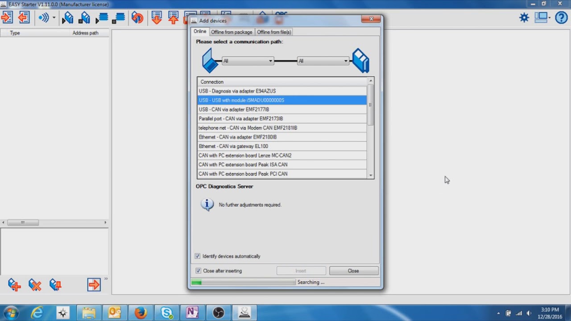Select CAN with board Peak PCI CAN
Image resolution: width=571 pixels, height=321 pixels.
point(282,174)
